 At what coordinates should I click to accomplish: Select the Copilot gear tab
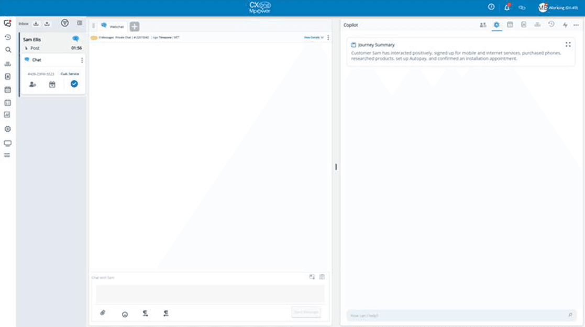(496, 25)
